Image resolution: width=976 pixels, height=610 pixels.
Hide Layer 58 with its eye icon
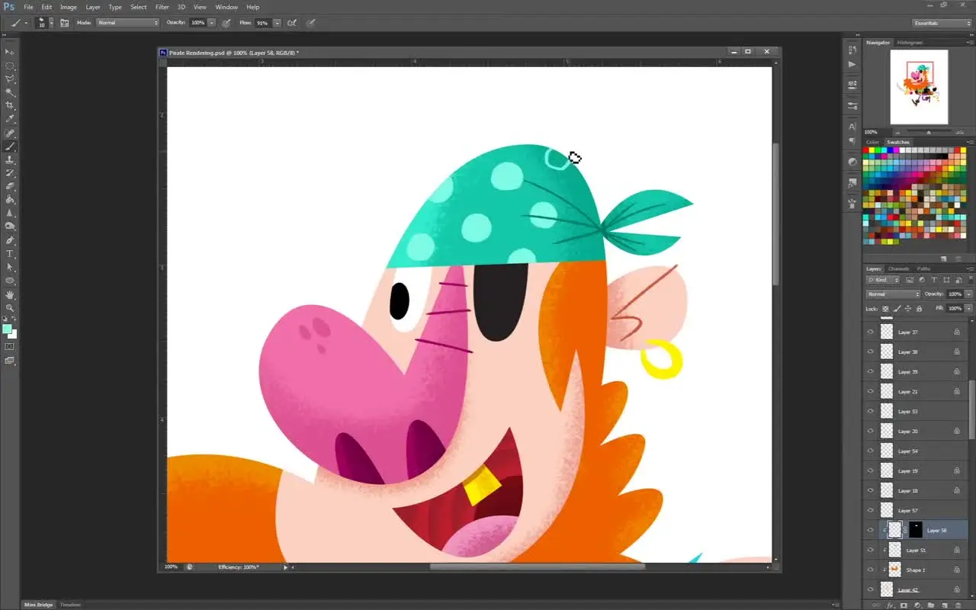[870, 530]
